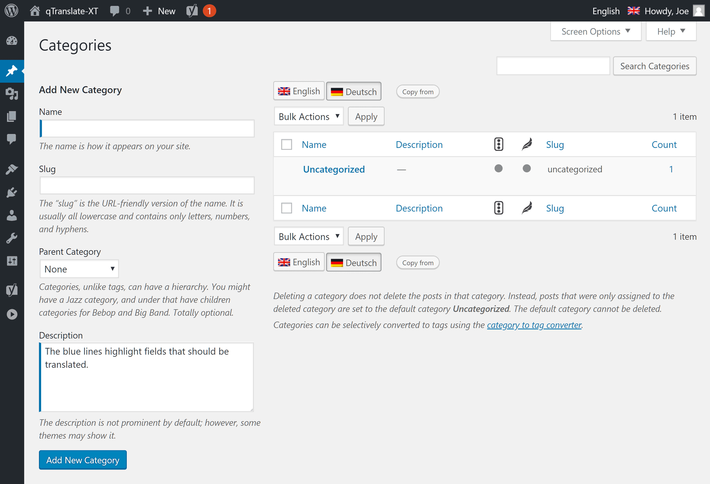Open Yoast SEO admin bar icon
Viewport: 710px width, 484px height.
pyautogui.click(x=192, y=11)
